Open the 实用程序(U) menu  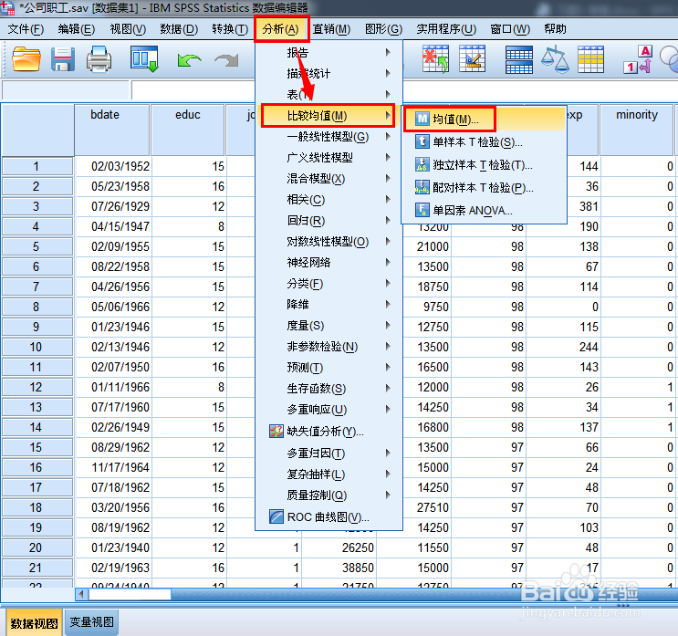point(446,29)
